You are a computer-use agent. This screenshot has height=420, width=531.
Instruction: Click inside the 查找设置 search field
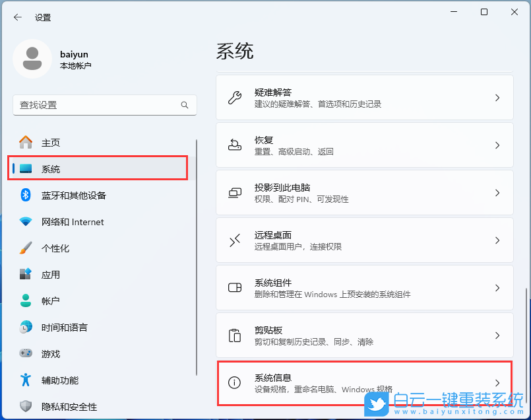(x=99, y=105)
